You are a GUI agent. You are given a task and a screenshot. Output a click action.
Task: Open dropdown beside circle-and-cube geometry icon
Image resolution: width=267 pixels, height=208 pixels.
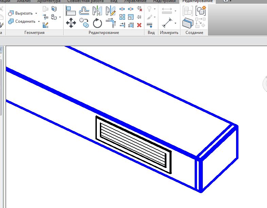click(x=60, y=17)
